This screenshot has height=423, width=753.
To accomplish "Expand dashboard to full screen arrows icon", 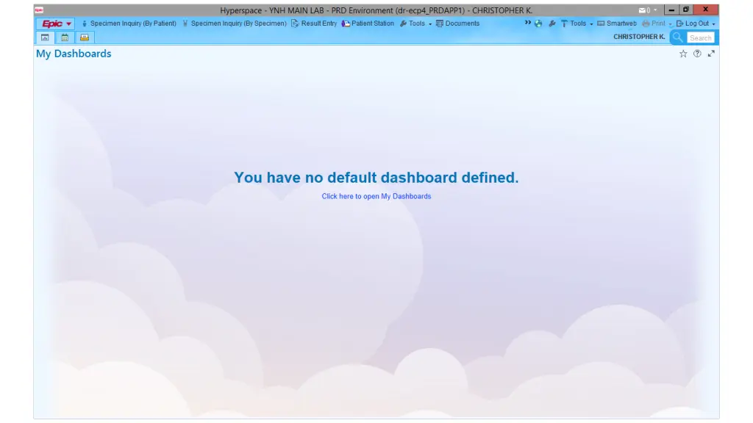I will coord(711,54).
